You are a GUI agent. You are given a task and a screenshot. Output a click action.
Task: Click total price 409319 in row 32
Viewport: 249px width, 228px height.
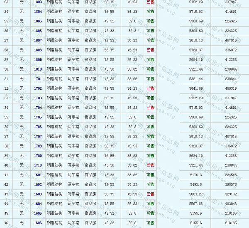click(230, 88)
